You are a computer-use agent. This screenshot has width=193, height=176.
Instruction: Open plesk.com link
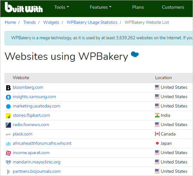pyautogui.click(x=23, y=134)
